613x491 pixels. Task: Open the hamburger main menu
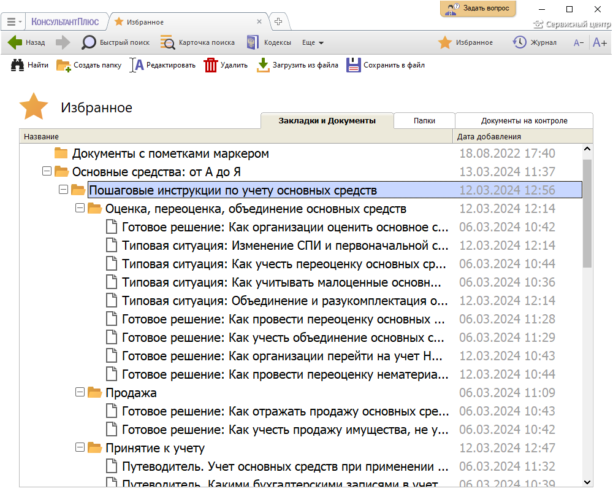pyautogui.click(x=13, y=22)
